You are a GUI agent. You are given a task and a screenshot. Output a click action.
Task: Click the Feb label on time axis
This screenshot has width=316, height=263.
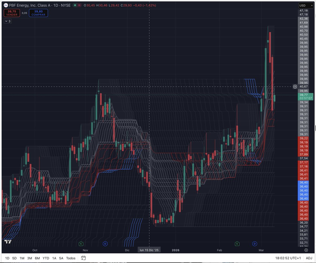coord(220,250)
